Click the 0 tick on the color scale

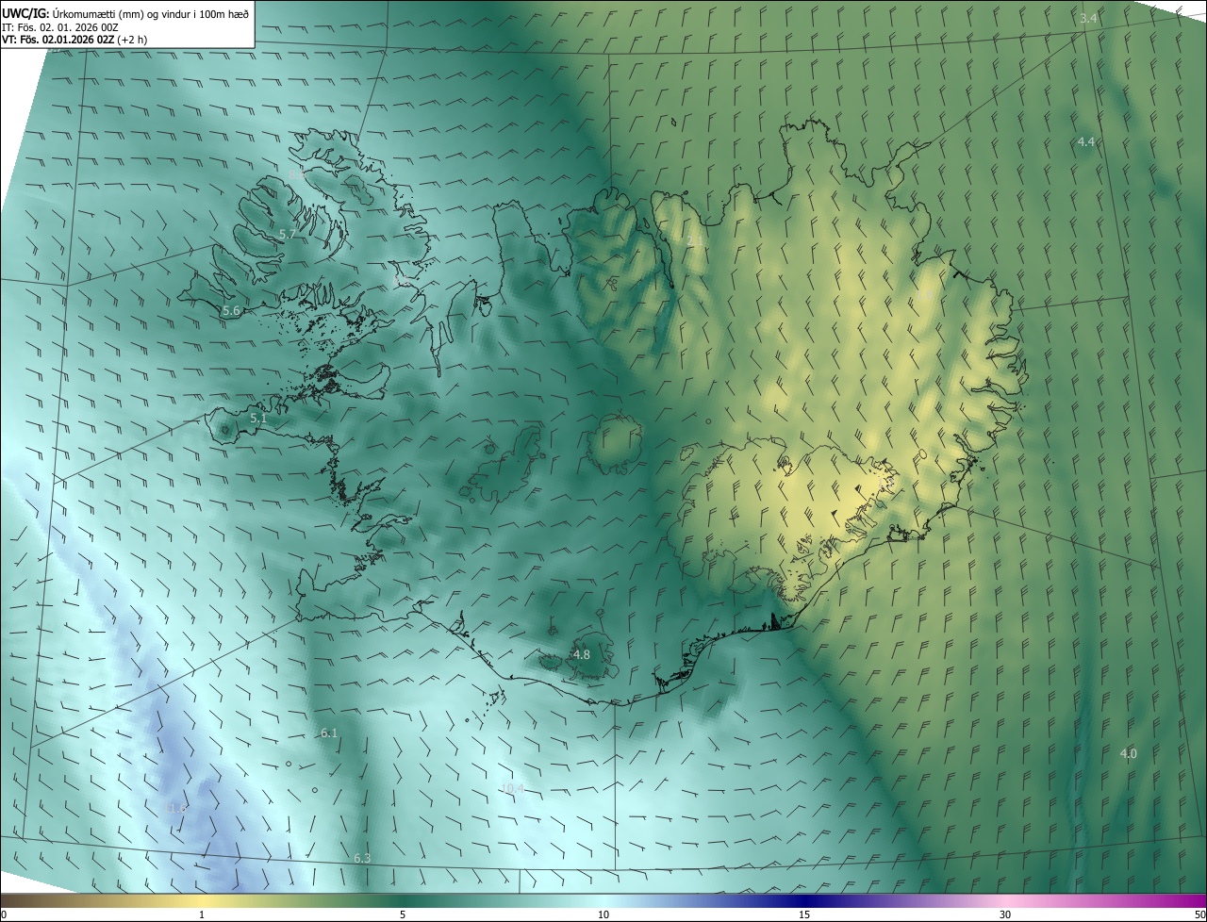(x=4, y=914)
